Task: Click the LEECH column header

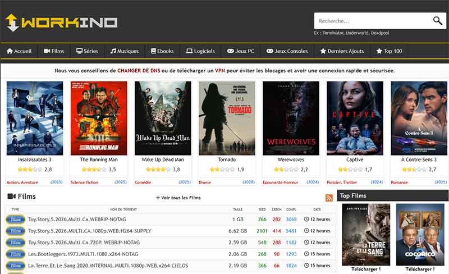Action: (x=277, y=209)
